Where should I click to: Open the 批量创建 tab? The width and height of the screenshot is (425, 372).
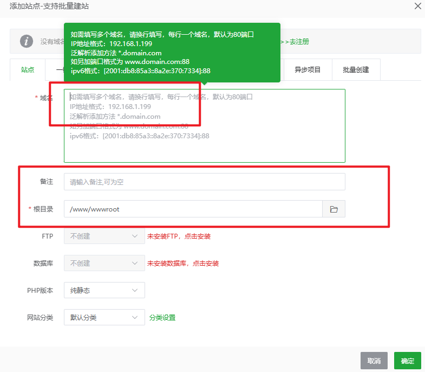click(356, 70)
